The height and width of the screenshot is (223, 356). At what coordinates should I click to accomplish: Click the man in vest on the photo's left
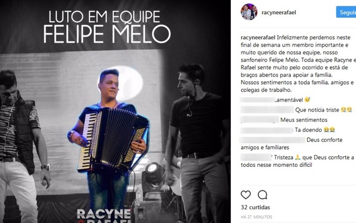click(23, 146)
